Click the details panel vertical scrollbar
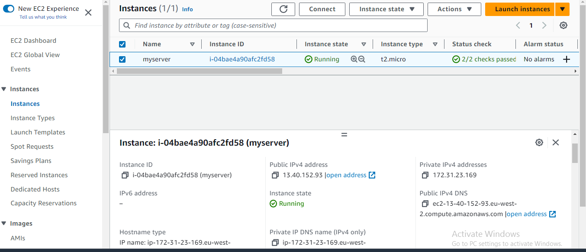 pos(575,153)
